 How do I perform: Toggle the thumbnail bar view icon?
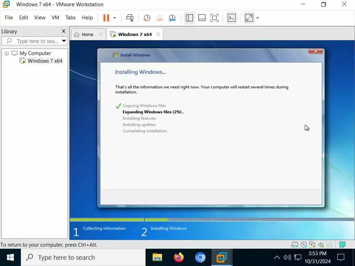pyautogui.click(x=202, y=18)
